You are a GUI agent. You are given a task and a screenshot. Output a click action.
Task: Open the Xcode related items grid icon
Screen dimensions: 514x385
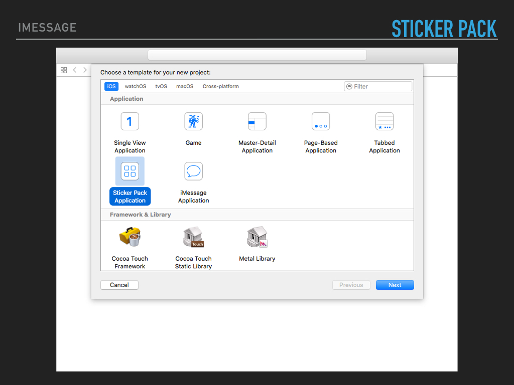point(64,70)
